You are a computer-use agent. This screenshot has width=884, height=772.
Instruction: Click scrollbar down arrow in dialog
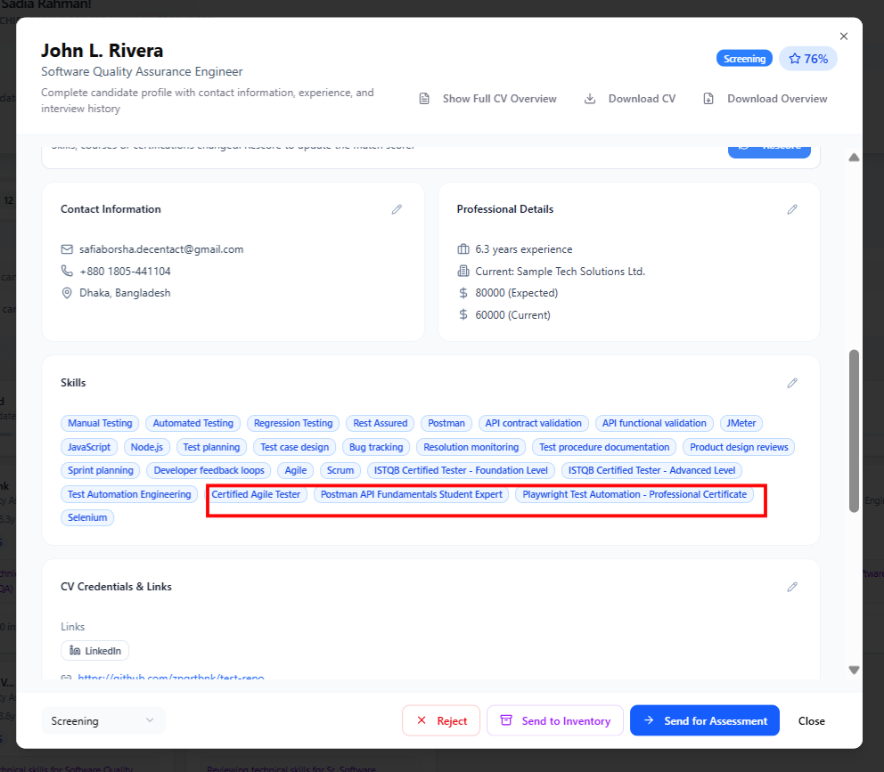pyautogui.click(x=854, y=670)
